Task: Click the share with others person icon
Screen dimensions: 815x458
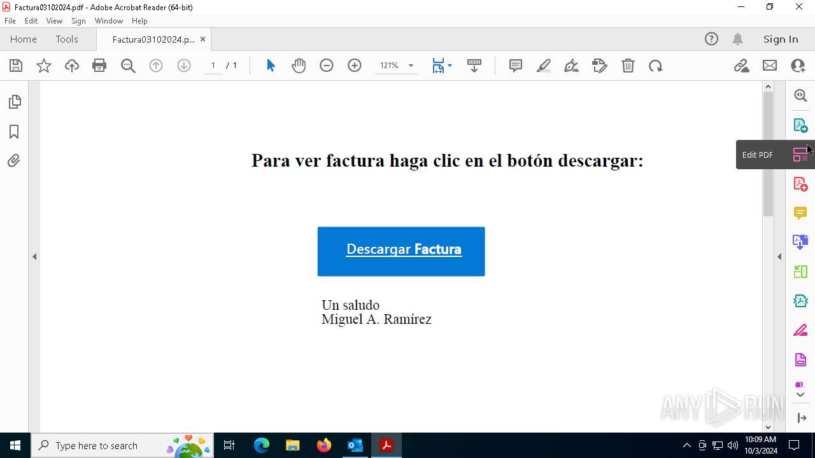Action: [x=798, y=66]
